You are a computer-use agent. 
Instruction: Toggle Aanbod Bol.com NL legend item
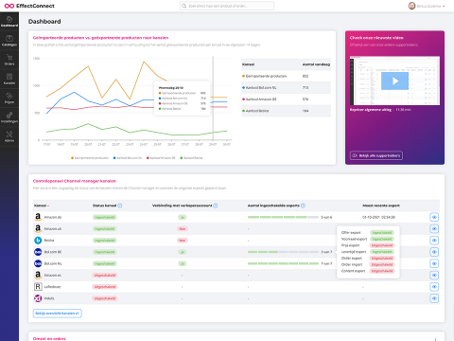(128, 158)
